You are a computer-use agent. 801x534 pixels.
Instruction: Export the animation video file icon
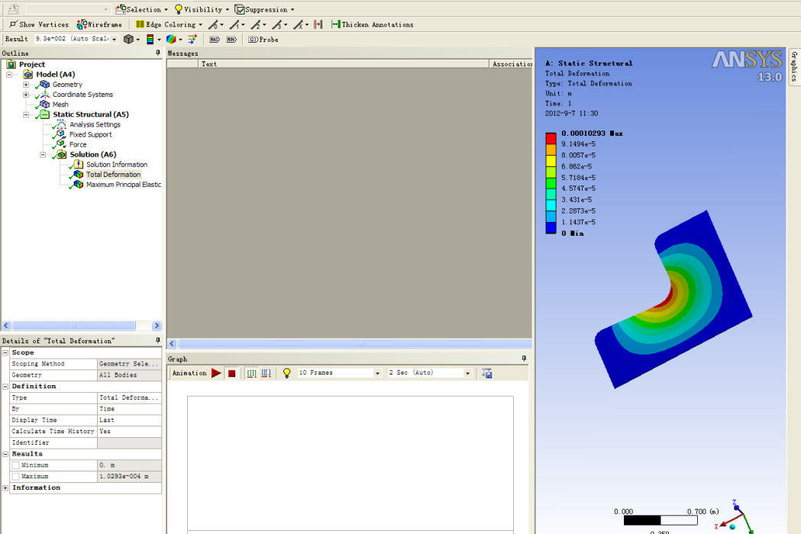[487, 373]
